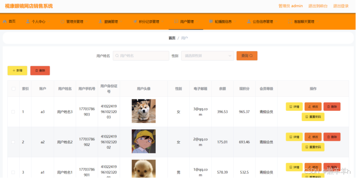
Task: Open the cartoon avatar of a2
Action: 144,141
